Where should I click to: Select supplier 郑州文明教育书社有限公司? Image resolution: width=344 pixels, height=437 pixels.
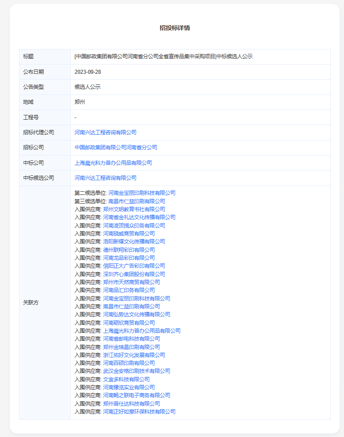[134, 209]
